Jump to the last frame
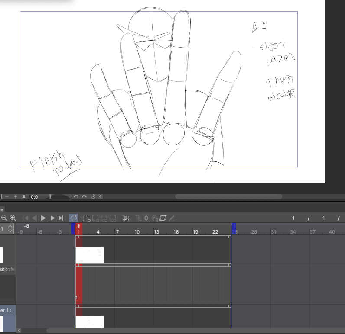This screenshot has height=334, width=345. [61, 218]
